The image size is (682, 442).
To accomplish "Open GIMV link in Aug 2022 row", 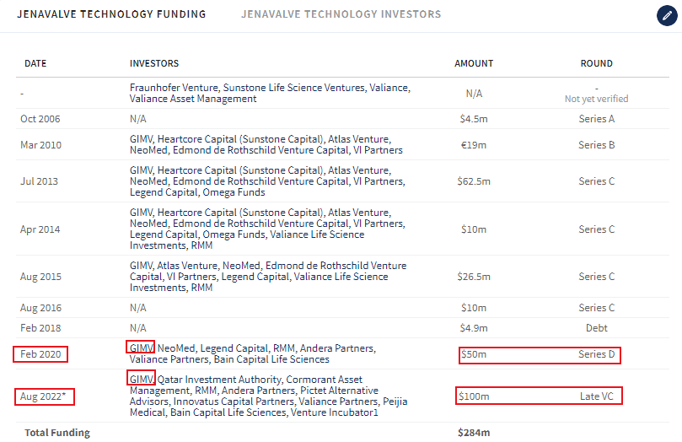I will pos(141,379).
